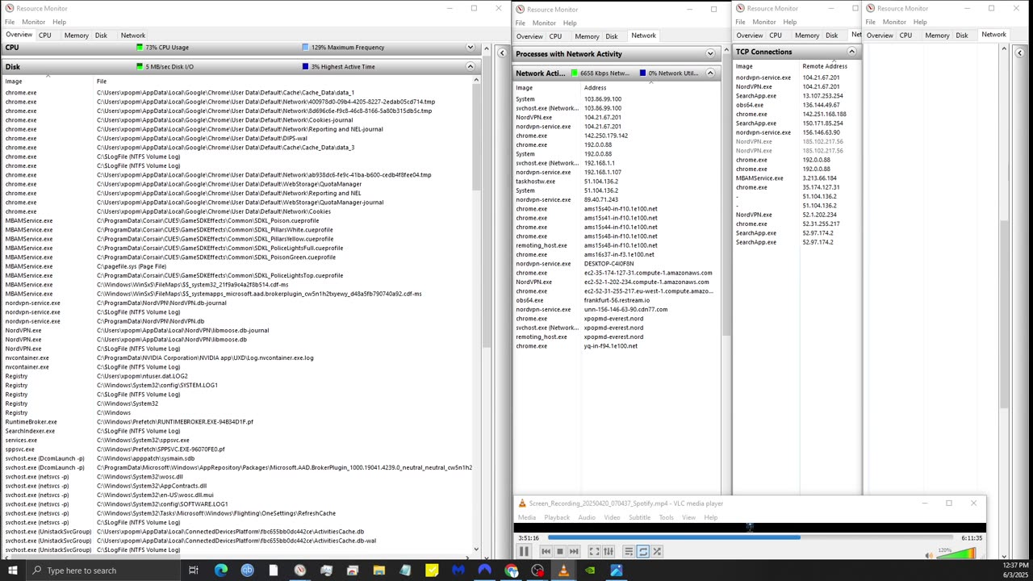The width and height of the screenshot is (1033, 581).
Task: Open qBittorrent from taskbar
Action: pos(247,571)
